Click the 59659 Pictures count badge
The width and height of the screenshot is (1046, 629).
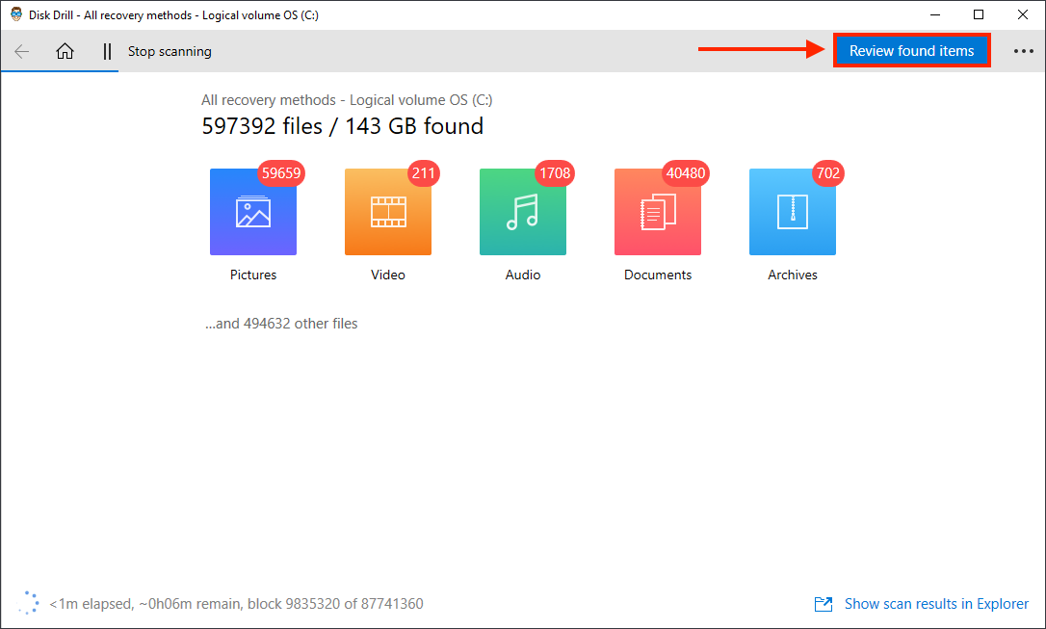(x=281, y=173)
